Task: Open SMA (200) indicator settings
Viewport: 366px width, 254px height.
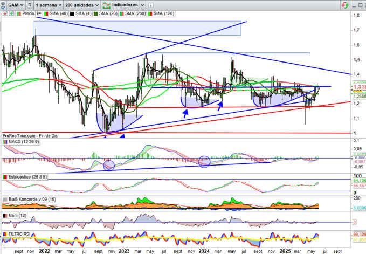Action: pyautogui.click(x=135, y=14)
